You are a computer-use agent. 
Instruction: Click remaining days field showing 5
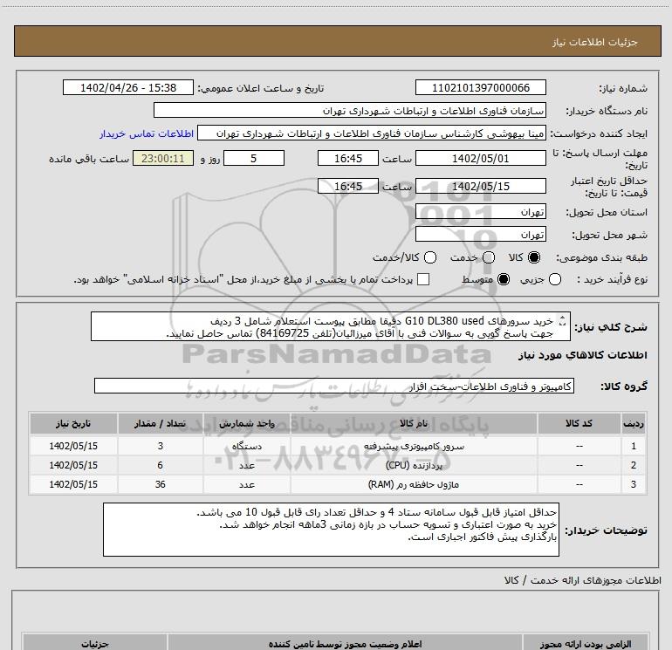pos(254,158)
